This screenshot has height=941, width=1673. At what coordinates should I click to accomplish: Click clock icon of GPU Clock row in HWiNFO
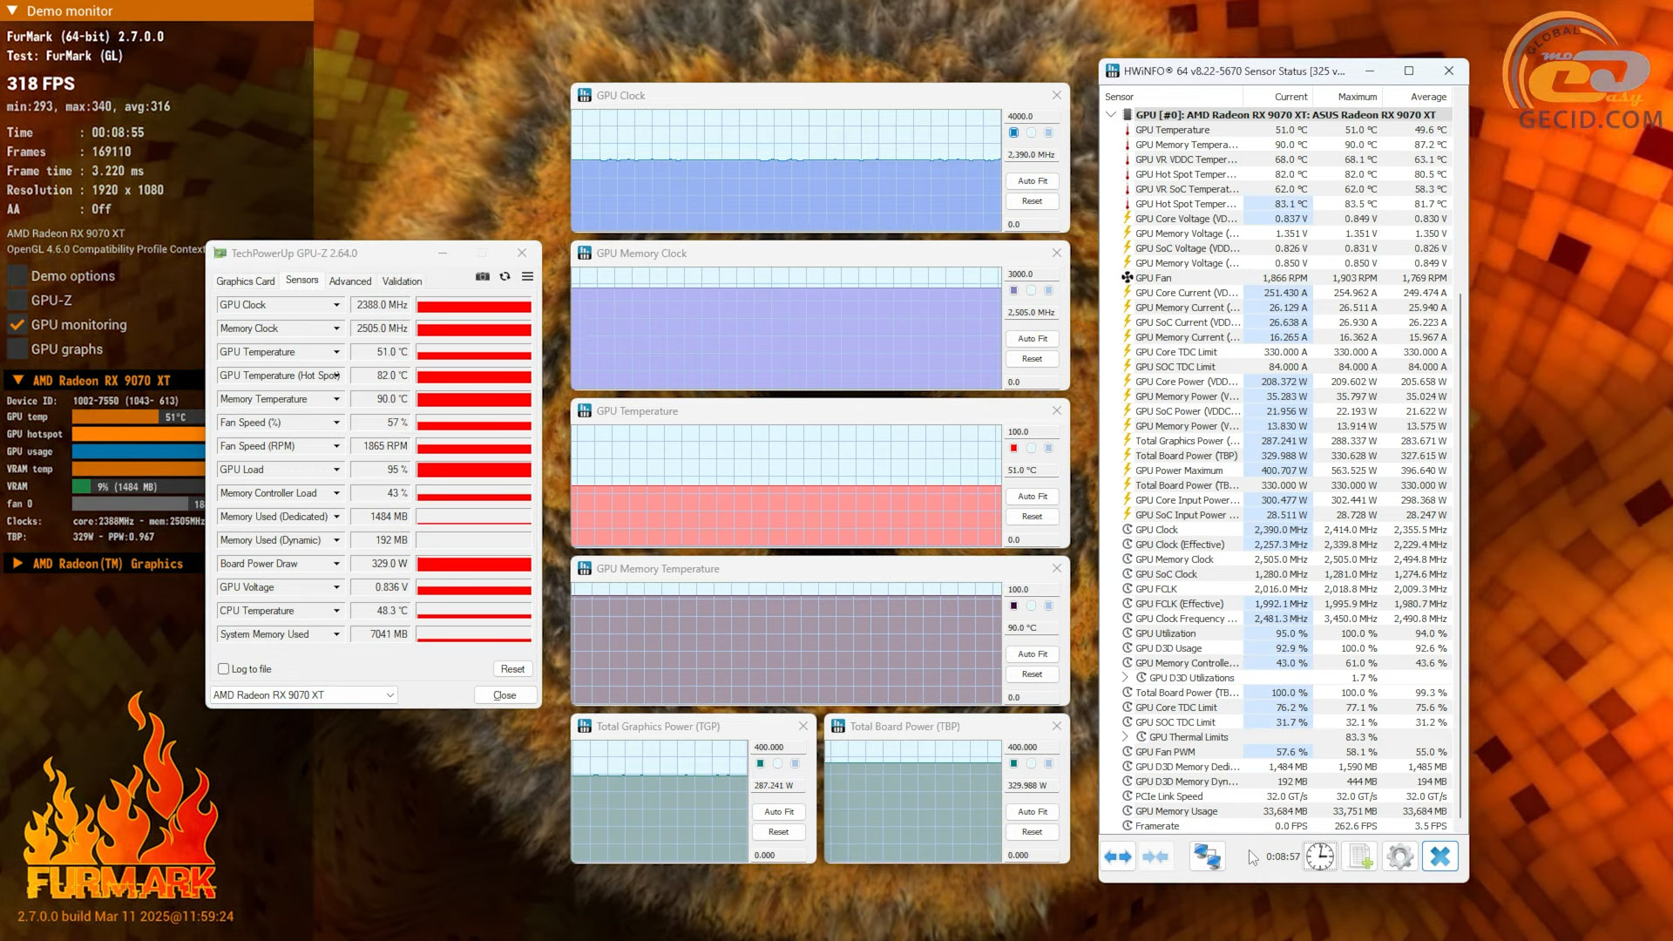point(1127,530)
